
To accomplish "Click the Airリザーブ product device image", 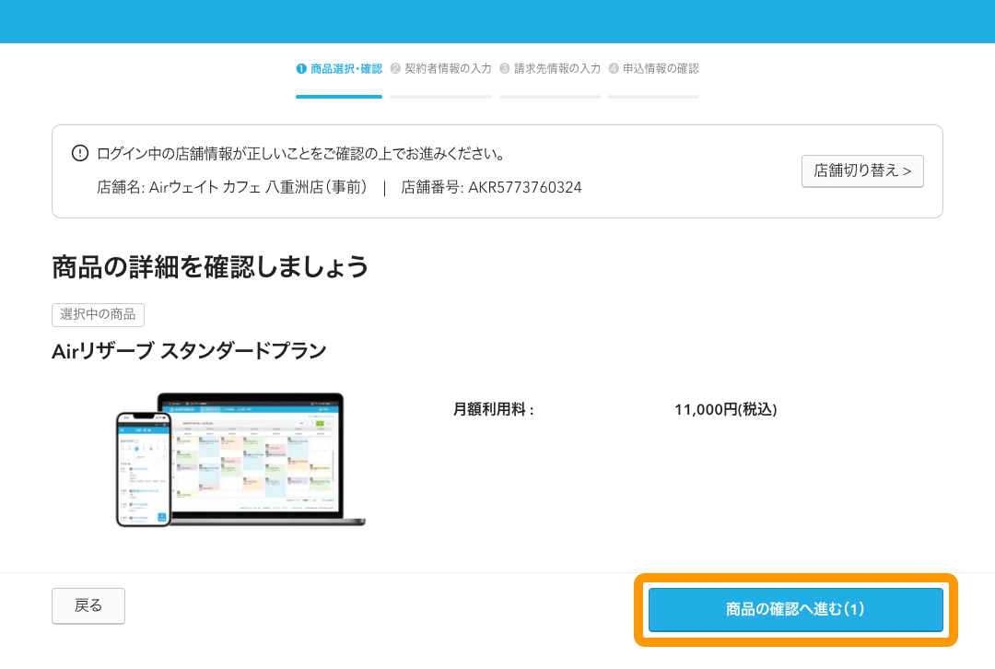I will click(x=240, y=460).
